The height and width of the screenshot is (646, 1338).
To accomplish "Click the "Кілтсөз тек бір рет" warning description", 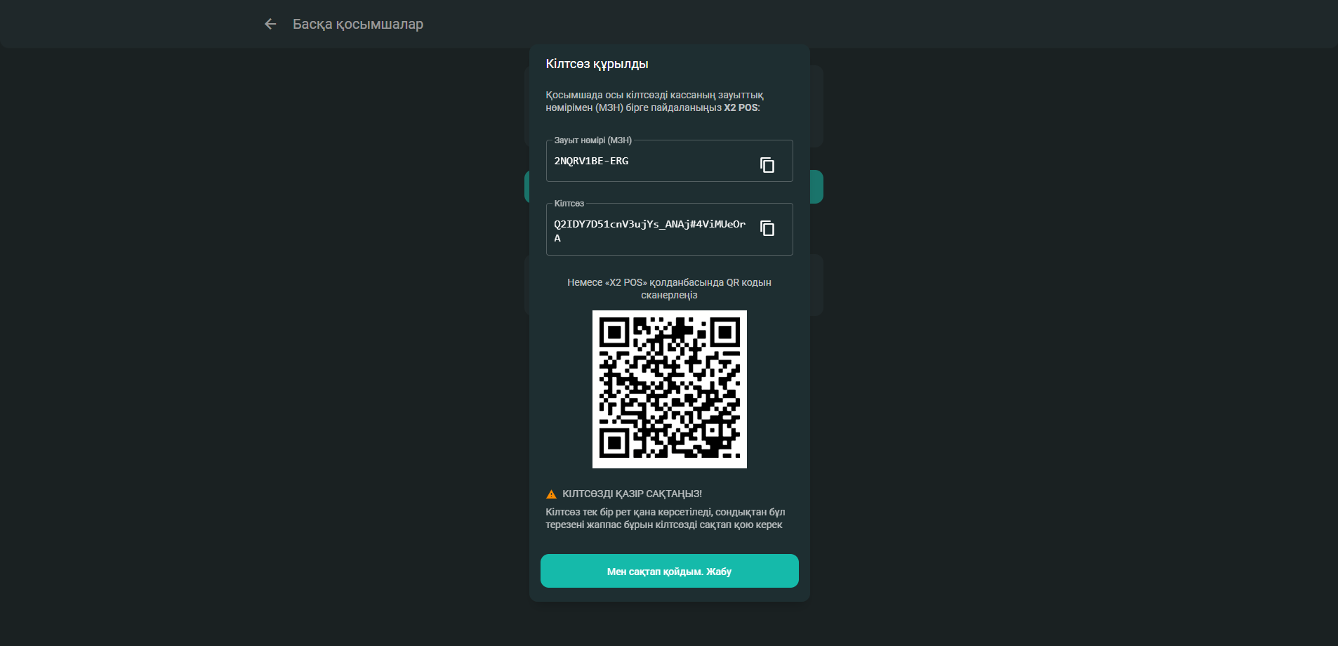I will [665, 518].
